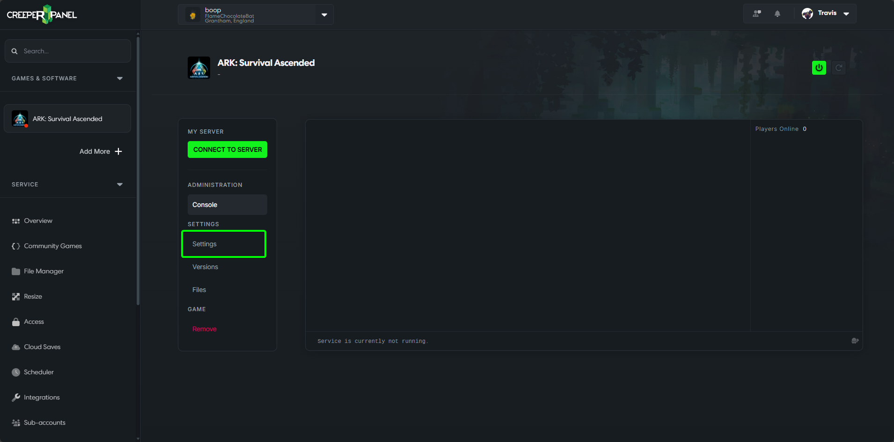Select Remove under Game
The width and height of the screenshot is (894, 442).
pos(205,329)
